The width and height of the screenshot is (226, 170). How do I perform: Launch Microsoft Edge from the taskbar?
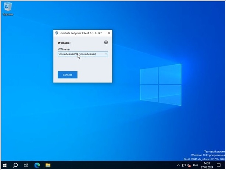37,165
